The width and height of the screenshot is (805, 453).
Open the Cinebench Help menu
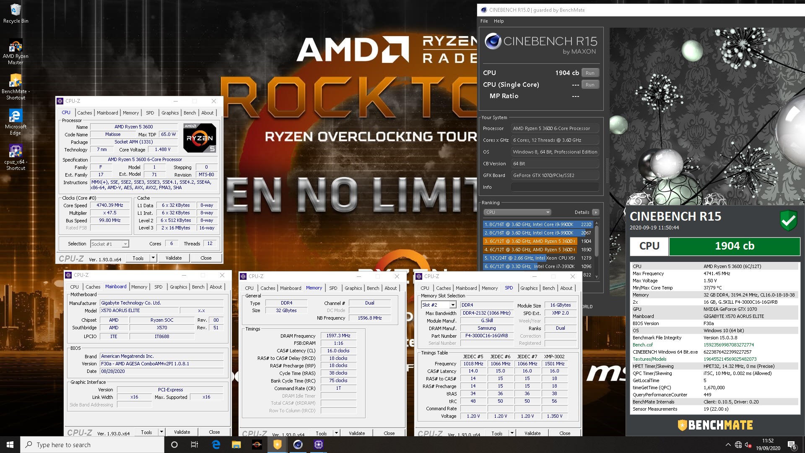(x=499, y=21)
